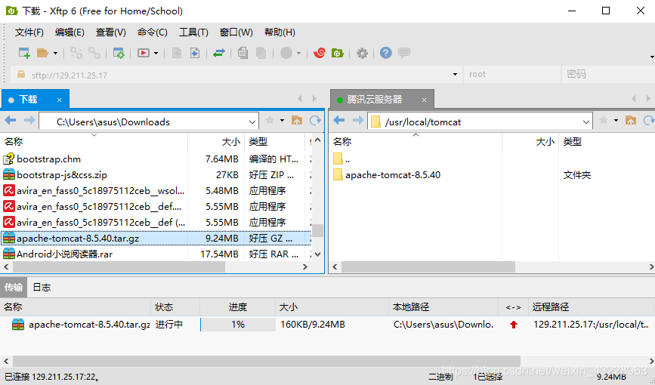The height and width of the screenshot is (385, 655).
Task: Open Help with the blue question icon
Action: pos(385,53)
